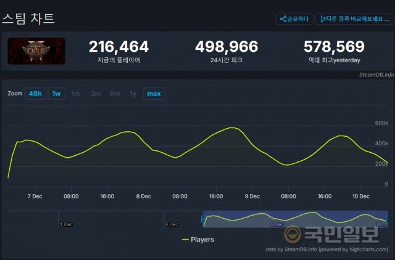Click the highlighted navigator range selection
This screenshot has width=395, height=260.
tap(295, 219)
